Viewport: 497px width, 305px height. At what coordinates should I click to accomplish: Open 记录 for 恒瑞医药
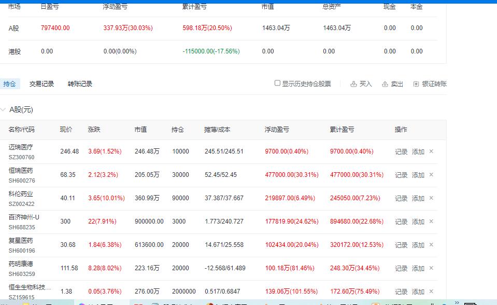point(401,175)
